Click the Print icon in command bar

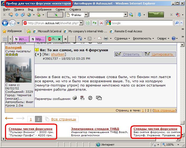point(106,39)
